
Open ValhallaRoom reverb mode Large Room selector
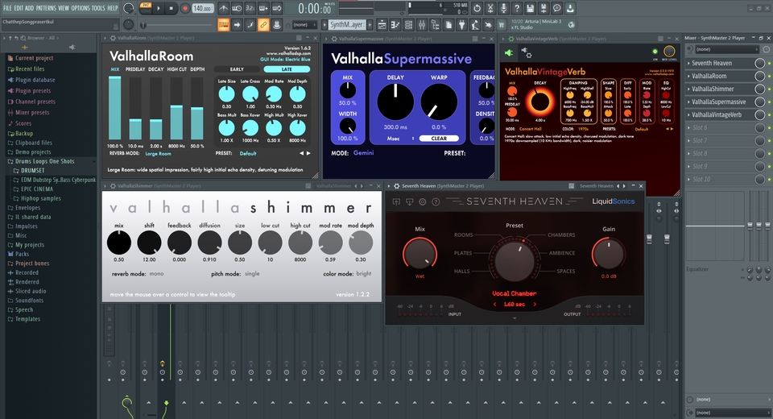coord(159,154)
